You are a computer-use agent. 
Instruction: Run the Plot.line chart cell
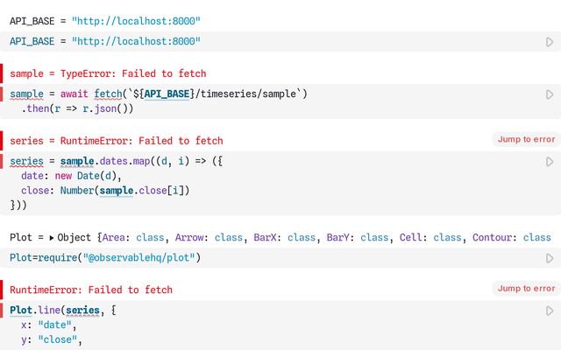pos(550,311)
